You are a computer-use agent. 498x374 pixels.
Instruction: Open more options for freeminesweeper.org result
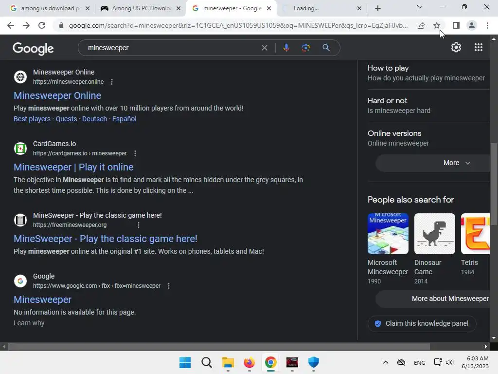139,225
